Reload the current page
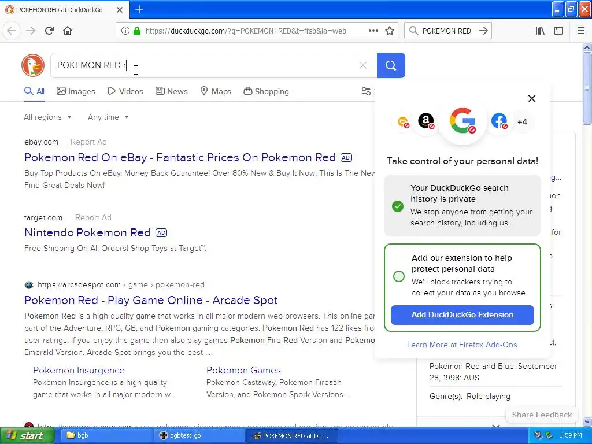The width and height of the screenshot is (592, 444). [x=50, y=31]
